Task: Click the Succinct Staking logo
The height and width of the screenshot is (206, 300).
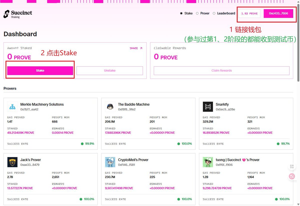Action: 18,14
